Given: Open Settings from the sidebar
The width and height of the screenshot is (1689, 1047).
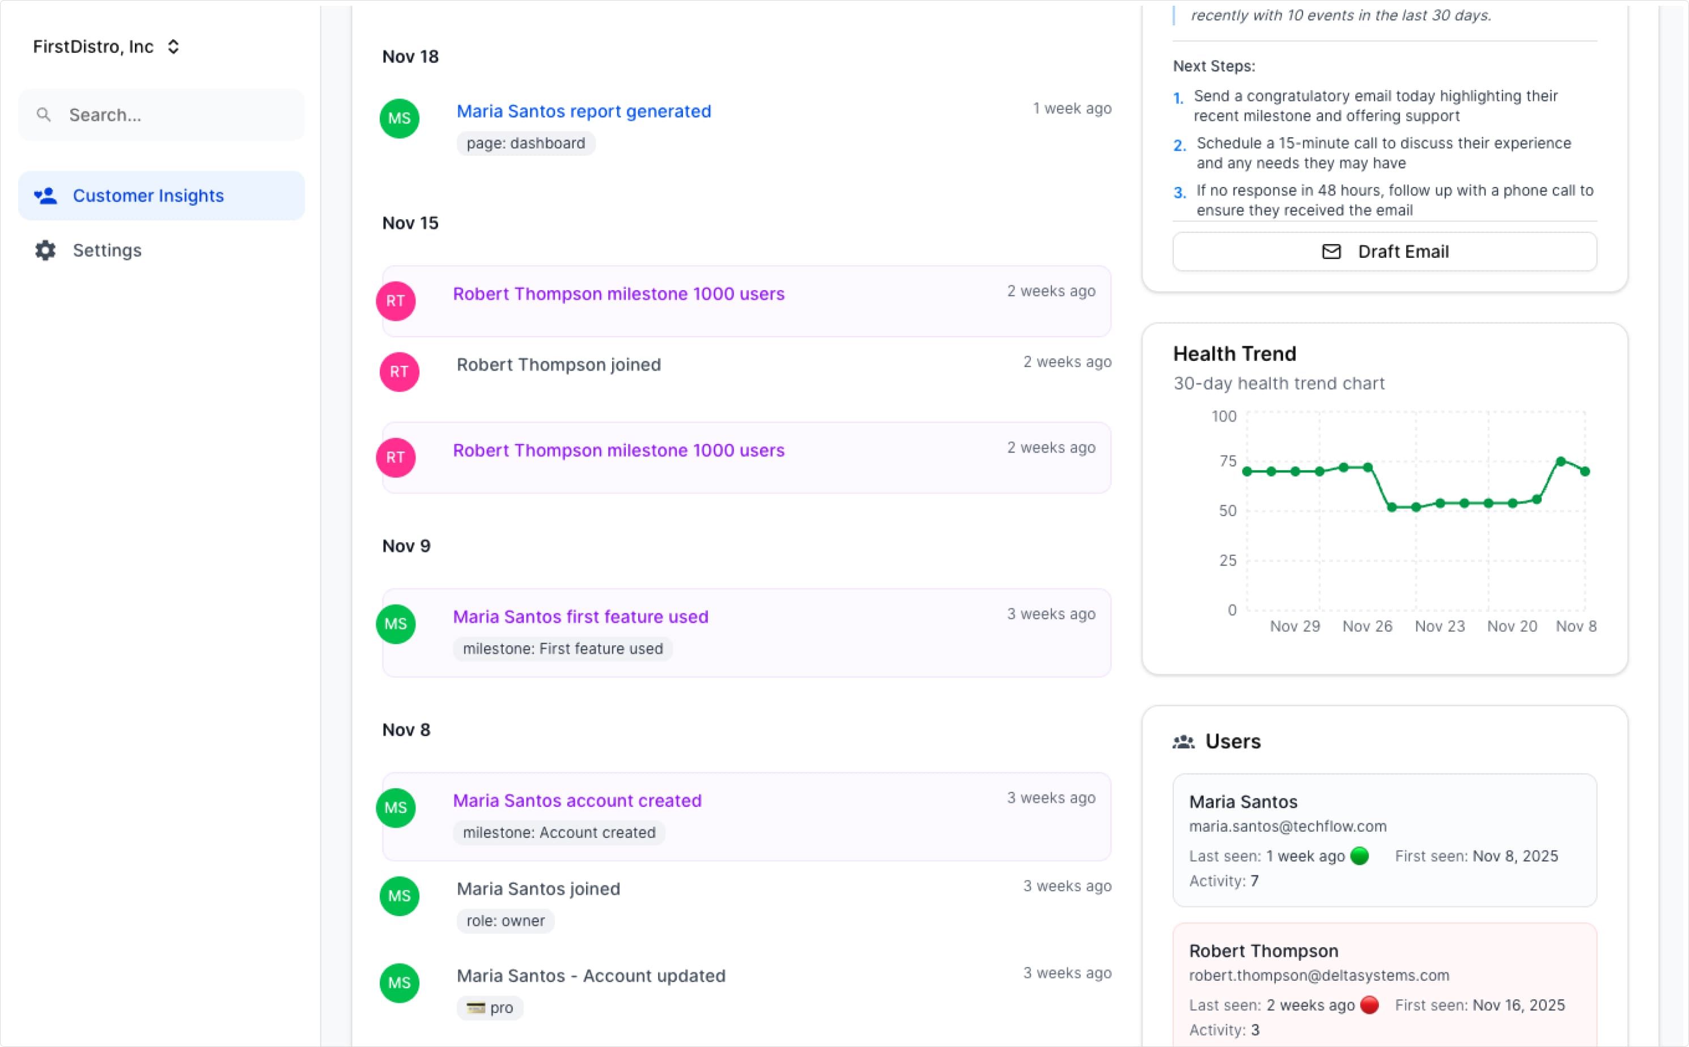Looking at the screenshot, I should click(107, 250).
